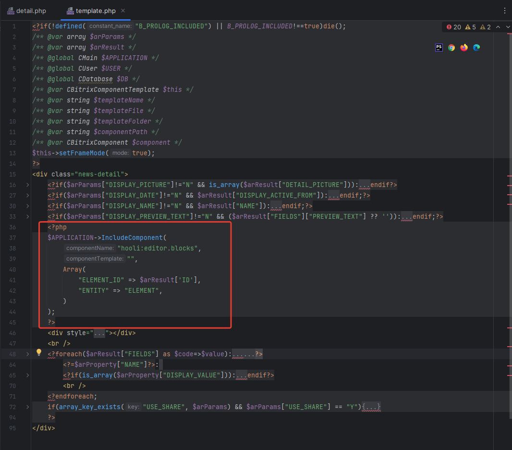
Task: Expand folded block at line 16
Action: (28, 185)
